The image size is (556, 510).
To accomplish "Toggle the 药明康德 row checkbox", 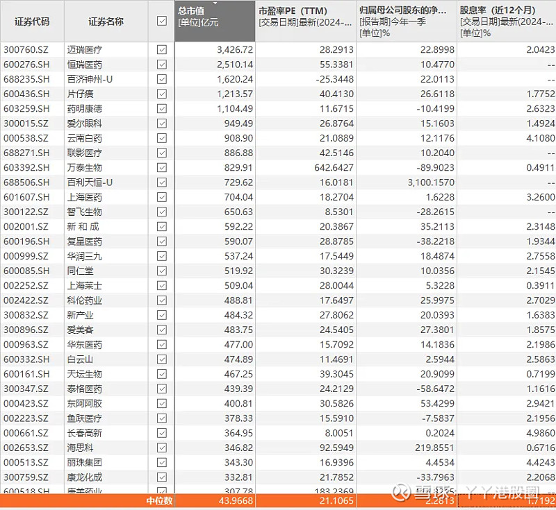I will [x=162, y=109].
